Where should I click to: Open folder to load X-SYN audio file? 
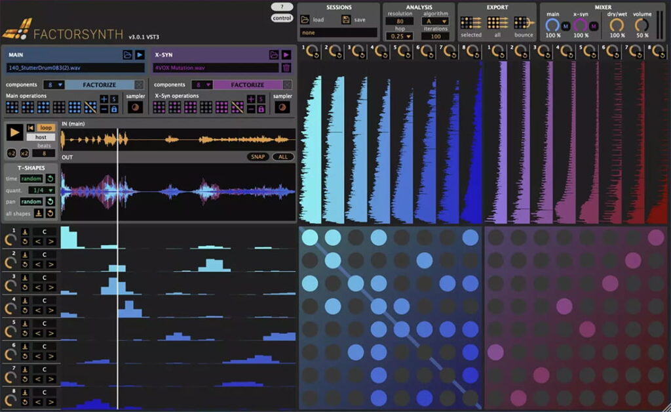coord(274,55)
